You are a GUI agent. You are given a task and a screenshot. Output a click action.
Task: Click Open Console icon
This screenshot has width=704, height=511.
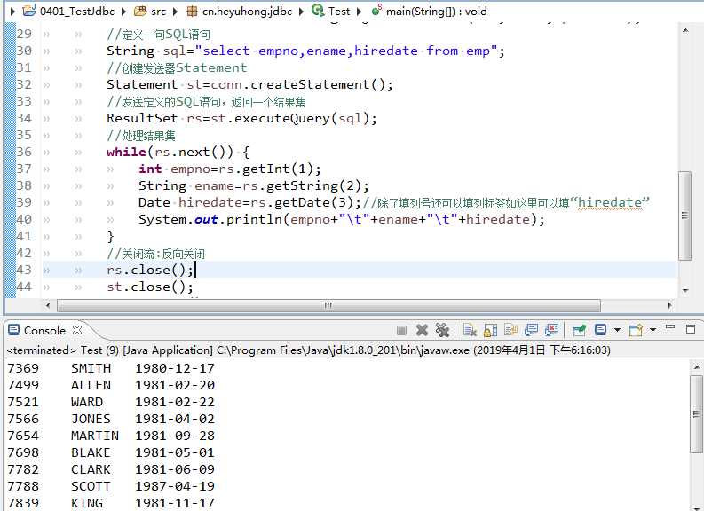(636, 330)
